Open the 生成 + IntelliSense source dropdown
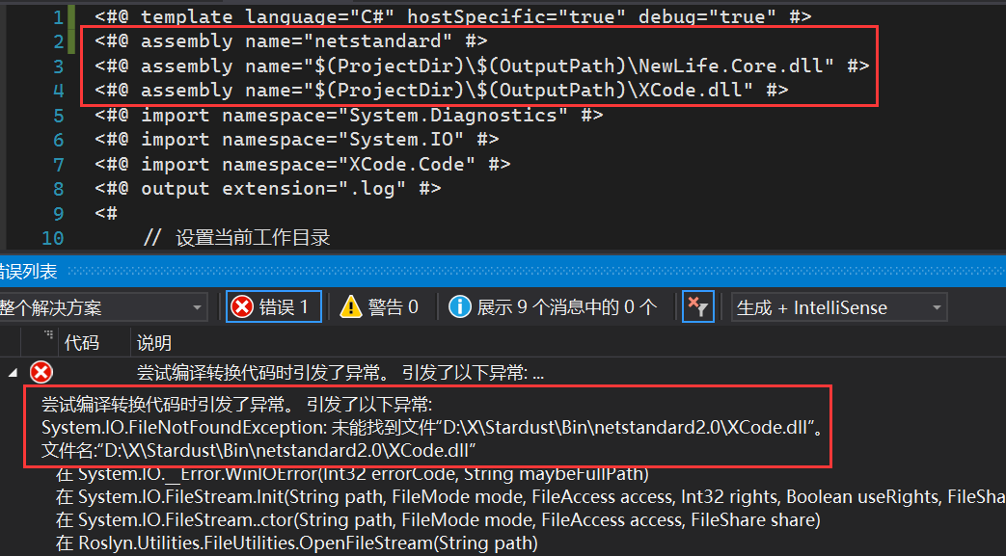The height and width of the screenshot is (556, 1006). (x=838, y=308)
